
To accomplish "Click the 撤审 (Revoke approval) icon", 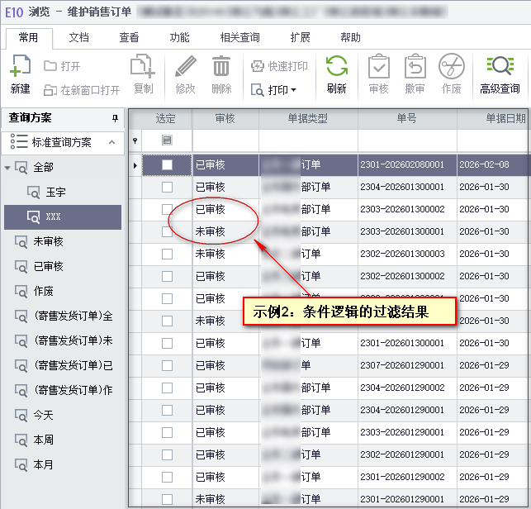I will point(415,66).
